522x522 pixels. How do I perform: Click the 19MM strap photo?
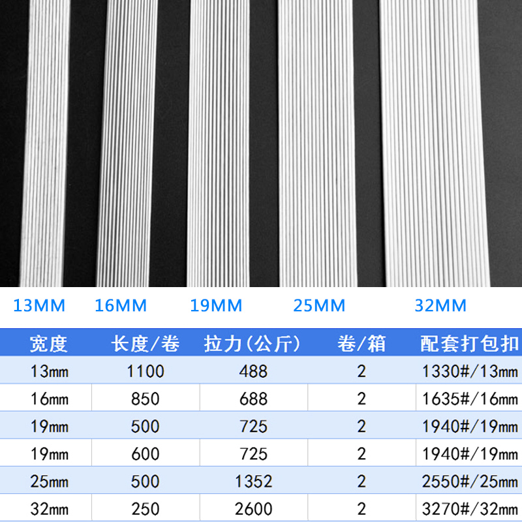click(218, 143)
